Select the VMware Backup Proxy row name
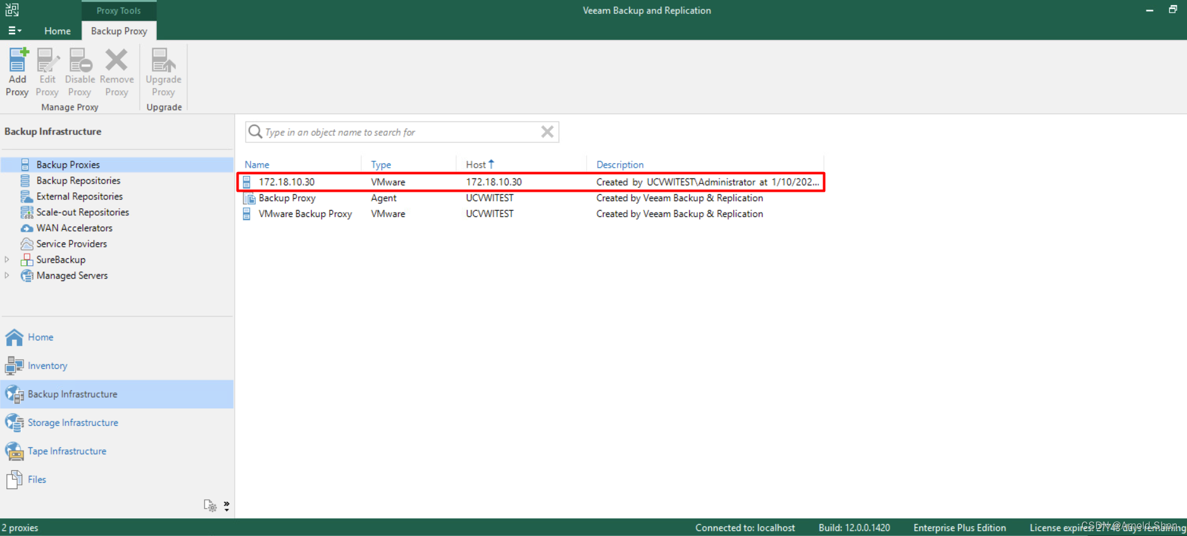Screen dimensions: 1187x536 305,214
